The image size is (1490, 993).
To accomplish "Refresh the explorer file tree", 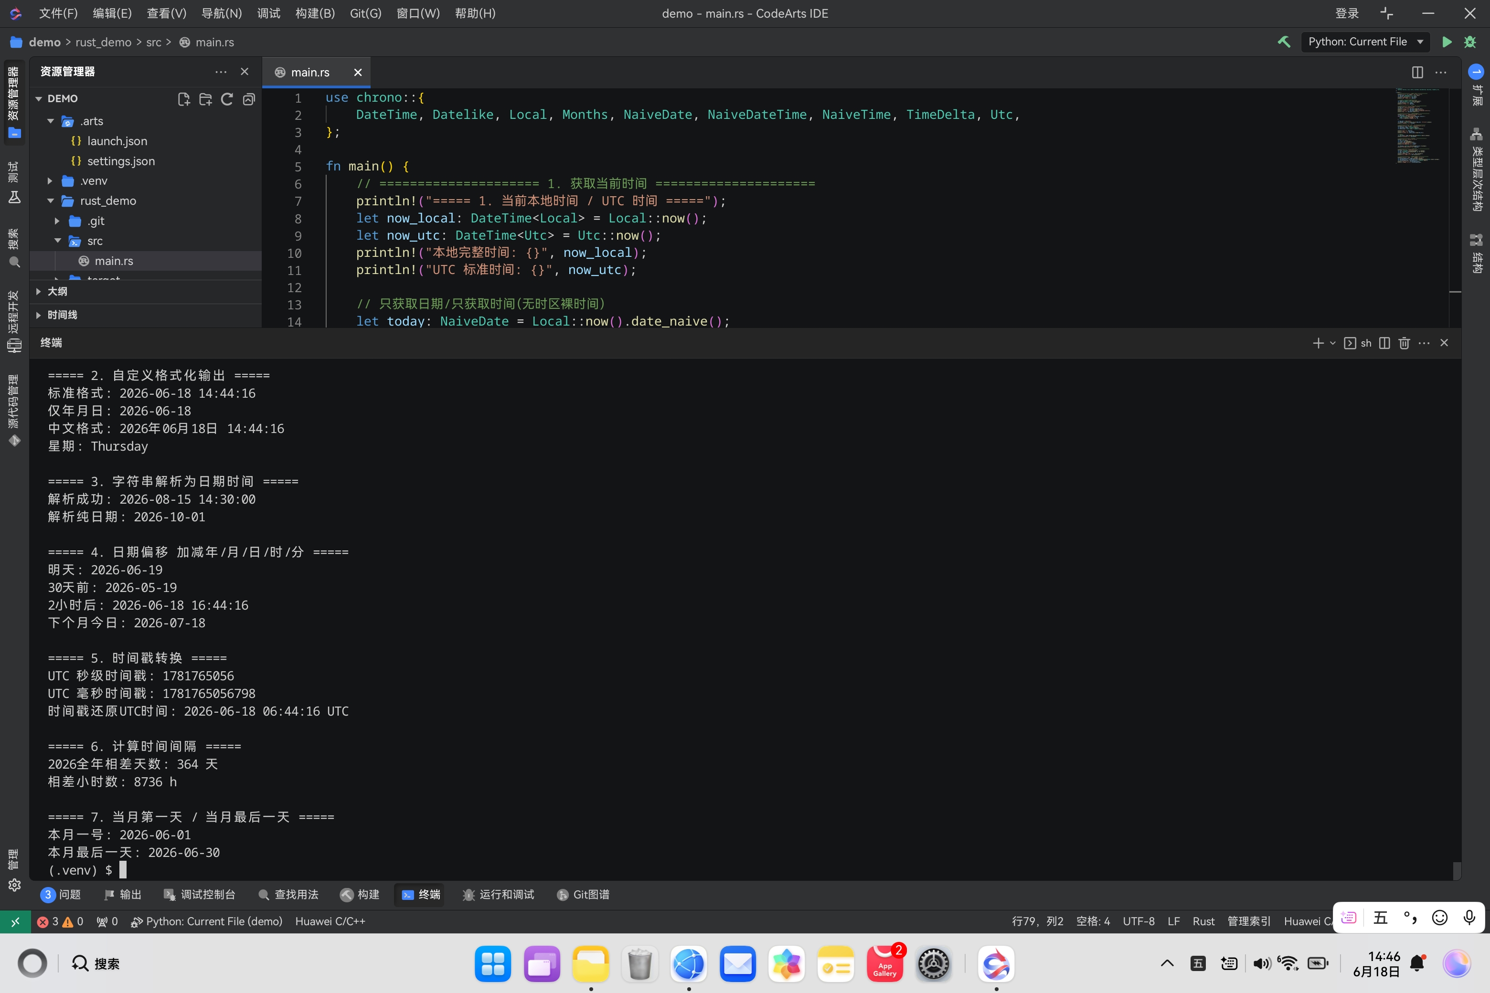I will pyautogui.click(x=227, y=99).
